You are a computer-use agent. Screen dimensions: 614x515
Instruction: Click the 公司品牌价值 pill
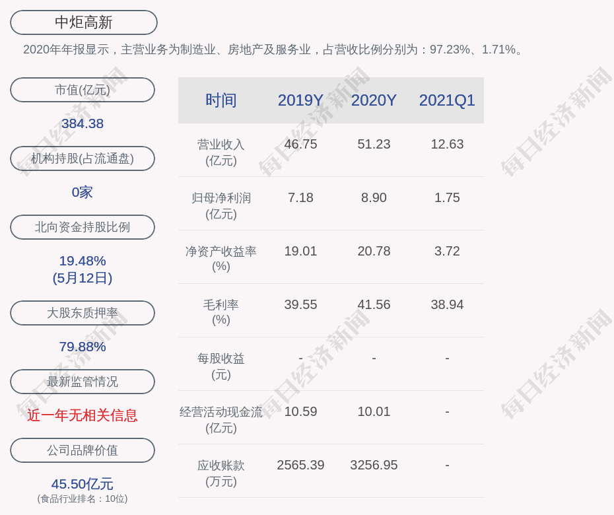pos(83,450)
